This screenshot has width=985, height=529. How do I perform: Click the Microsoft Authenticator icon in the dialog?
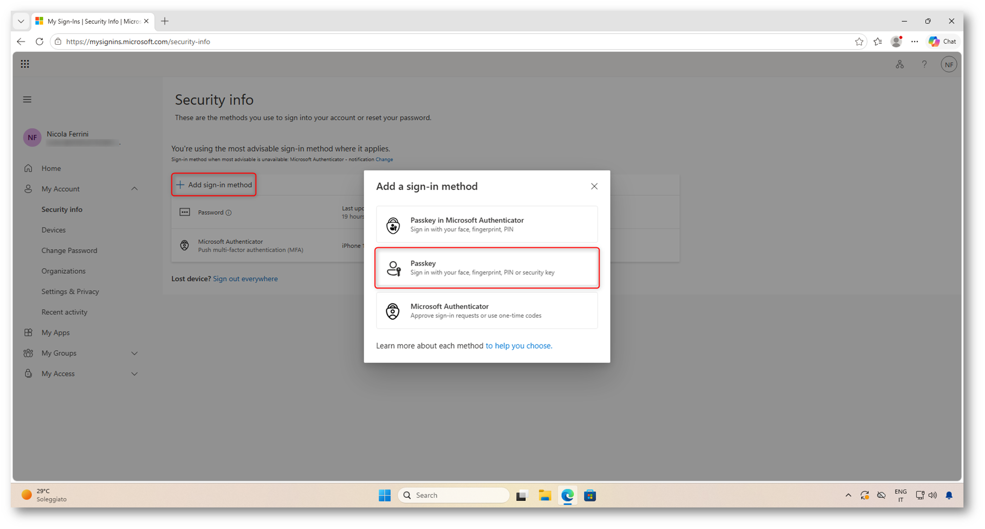[x=393, y=311]
